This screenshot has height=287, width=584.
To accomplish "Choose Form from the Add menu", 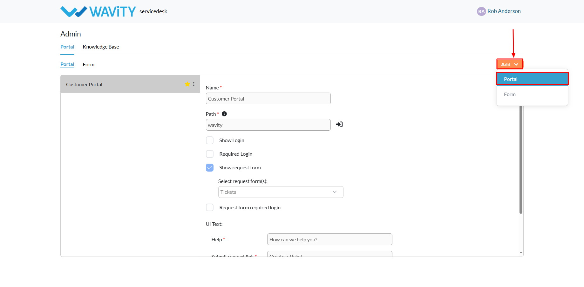I will point(532,94).
